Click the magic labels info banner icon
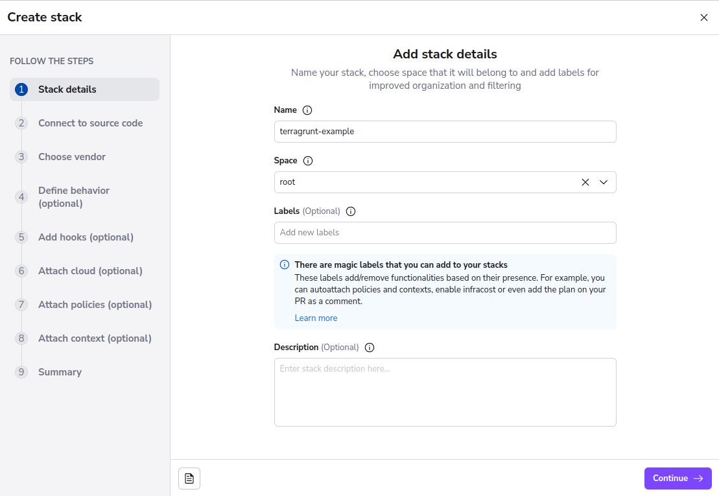Image resolution: width=719 pixels, height=496 pixels. click(285, 265)
